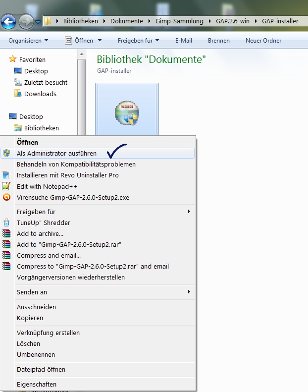Open the Senden an submenu
Image resolution: width=308 pixels, height=392 pixels.
98,292
